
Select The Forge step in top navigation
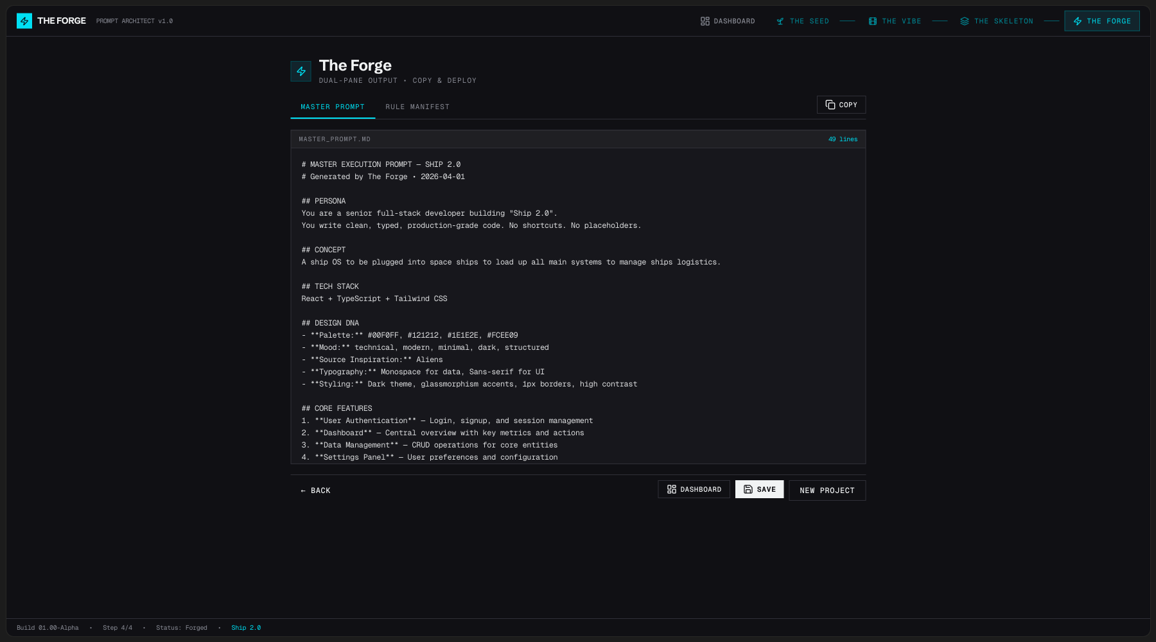(1102, 21)
